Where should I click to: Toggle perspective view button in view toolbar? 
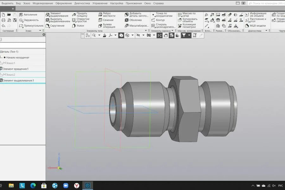pos(166,35)
